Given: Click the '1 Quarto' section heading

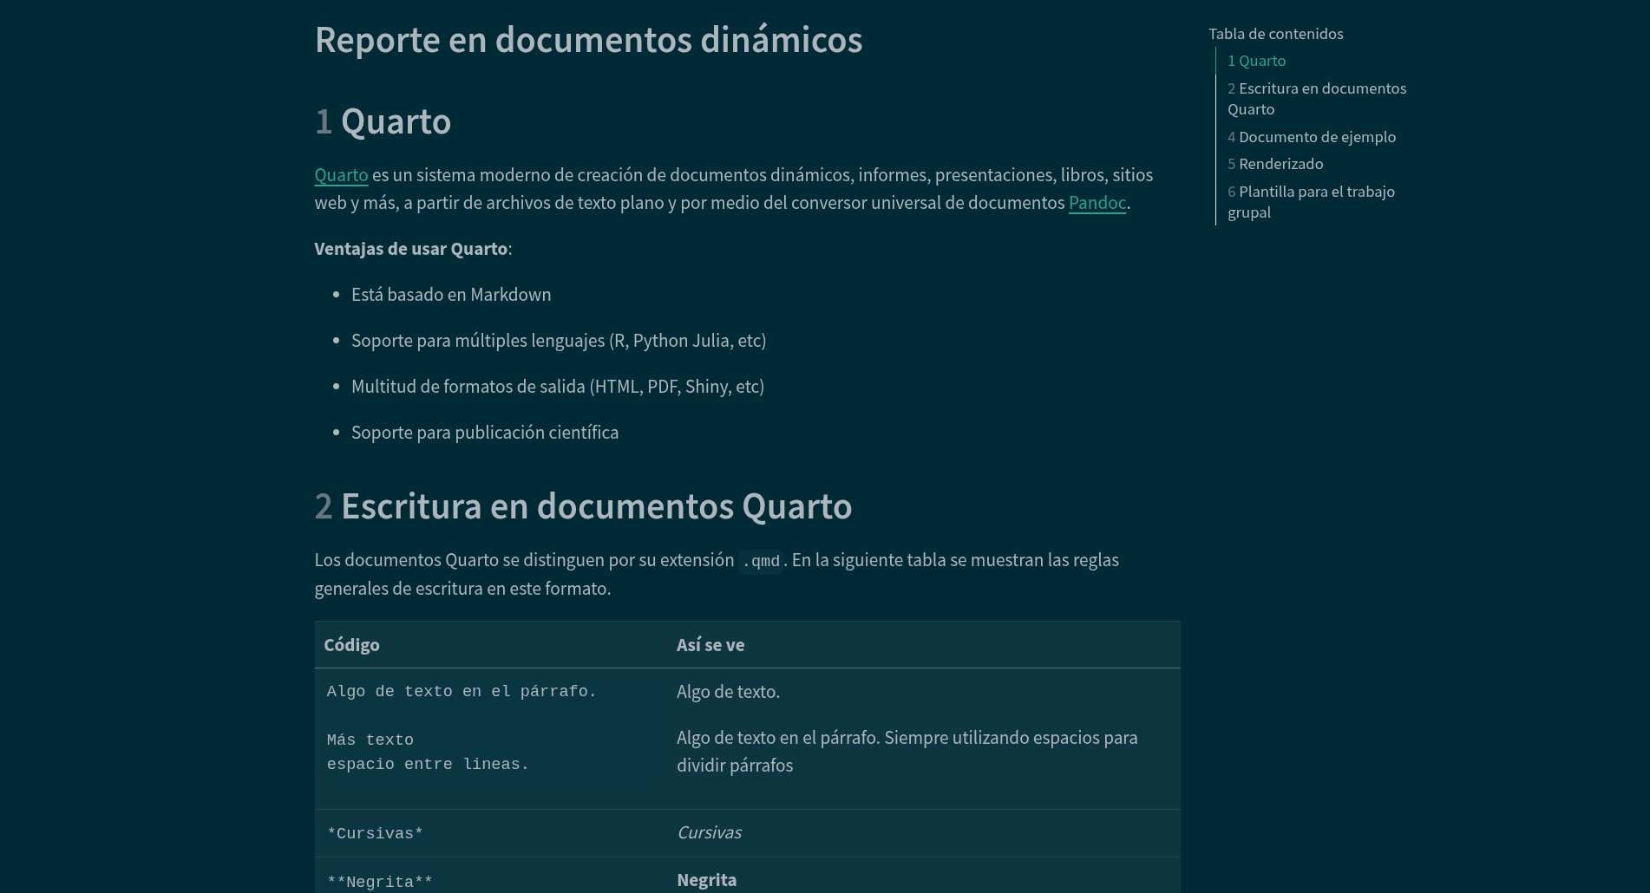Looking at the screenshot, I should (x=383, y=121).
